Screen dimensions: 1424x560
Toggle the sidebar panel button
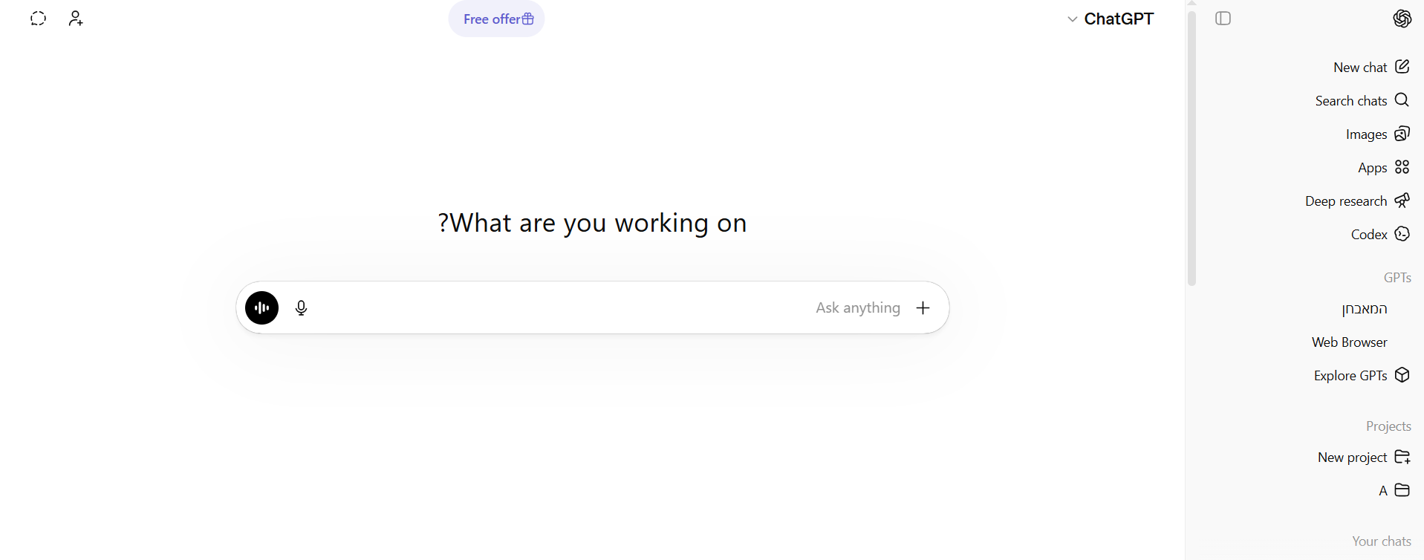1223,19
